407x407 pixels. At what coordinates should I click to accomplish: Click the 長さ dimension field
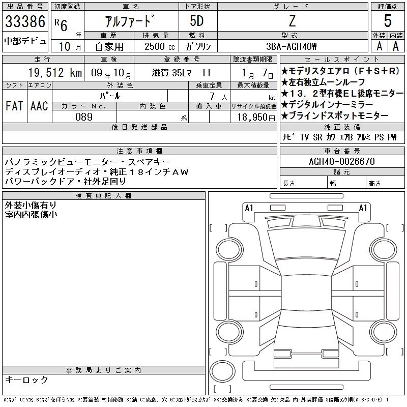tap(304, 183)
